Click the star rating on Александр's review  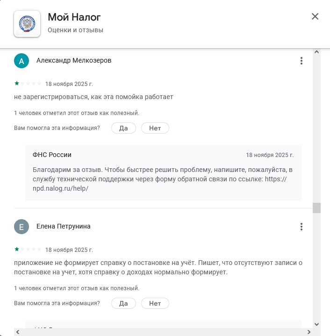pyautogui.click(x=28, y=84)
